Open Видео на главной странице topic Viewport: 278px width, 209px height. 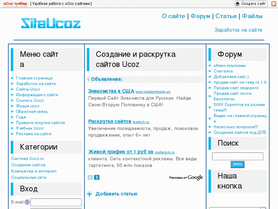pyautogui.click(x=240, y=118)
